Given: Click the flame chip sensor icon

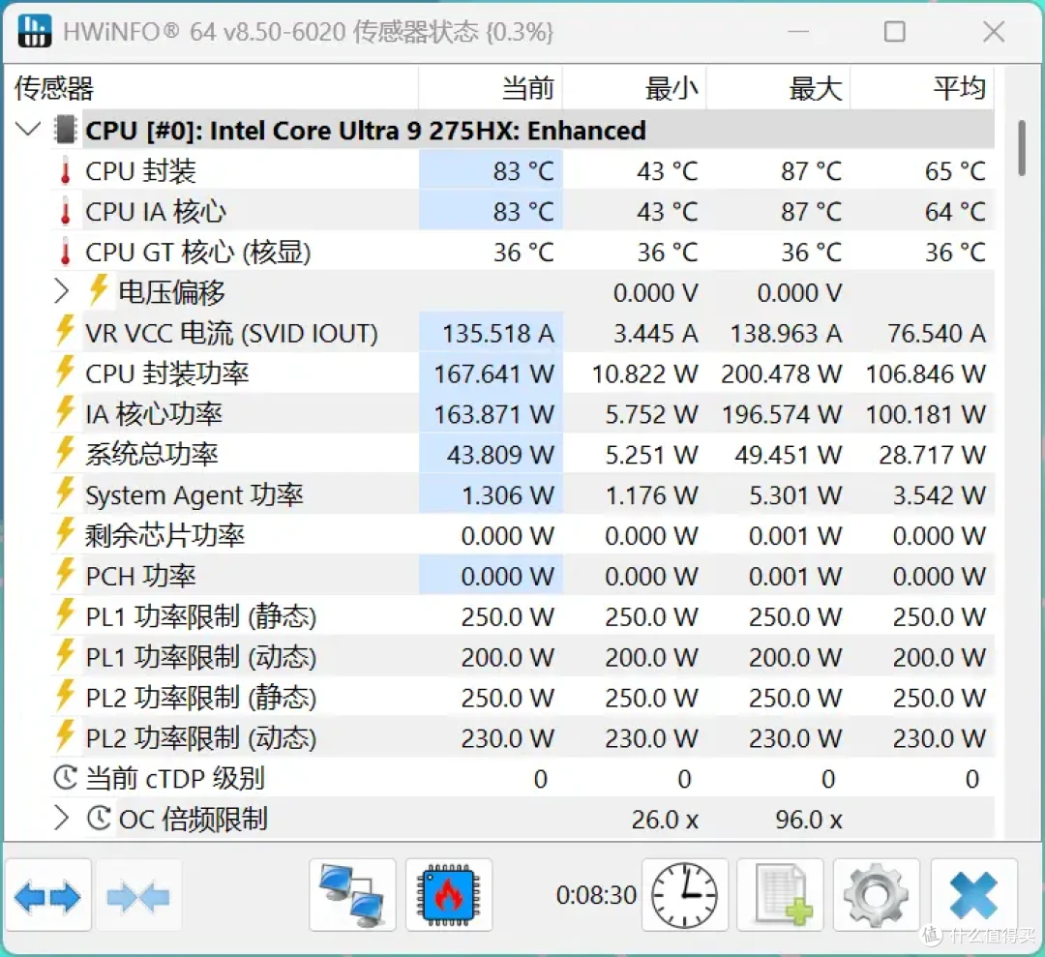Looking at the screenshot, I should click(x=449, y=895).
